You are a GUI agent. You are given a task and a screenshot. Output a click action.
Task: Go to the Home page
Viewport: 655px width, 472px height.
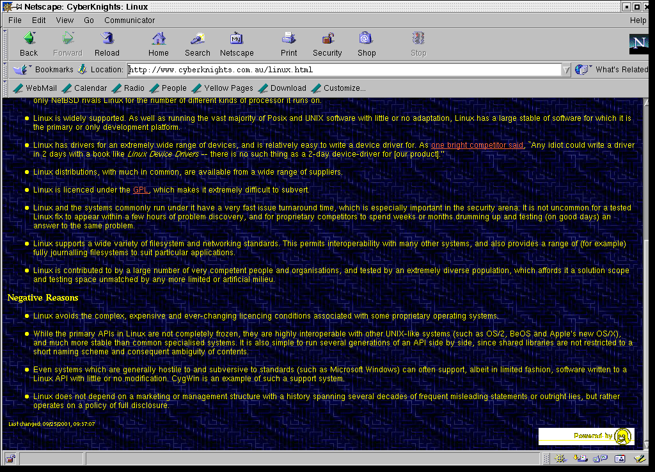159,44
